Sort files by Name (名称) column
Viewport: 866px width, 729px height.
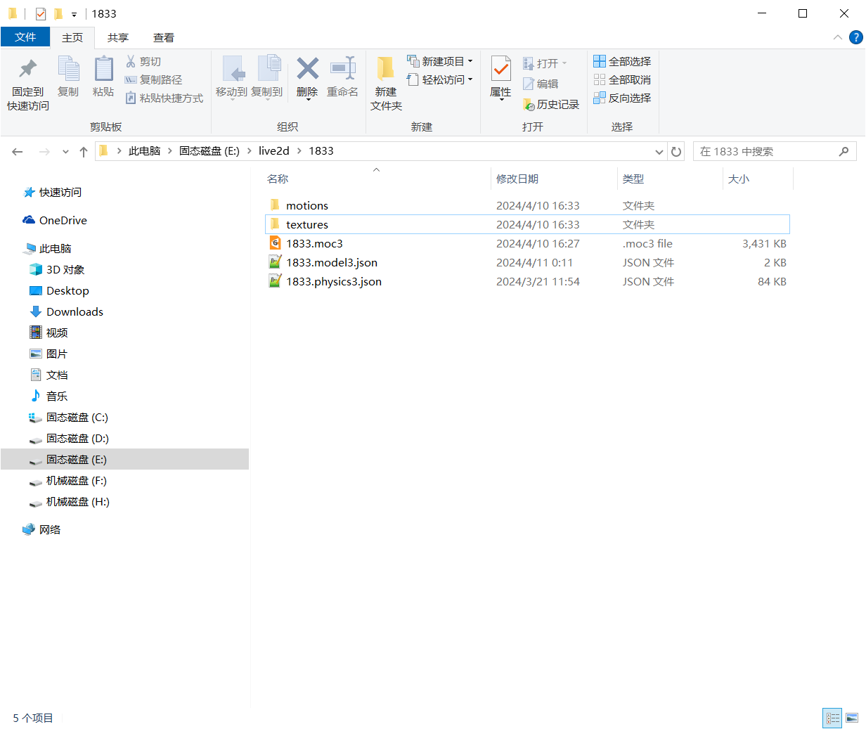click(278, 179)
